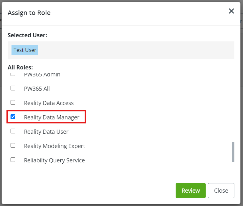Image resolution: width=243 pixels, height=206 pixels.
Task: Check the Reliabilty Query Service checkbox
Action: (x=13, y=160)
